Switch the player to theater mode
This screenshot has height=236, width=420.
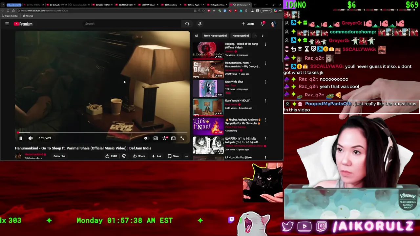173,138
